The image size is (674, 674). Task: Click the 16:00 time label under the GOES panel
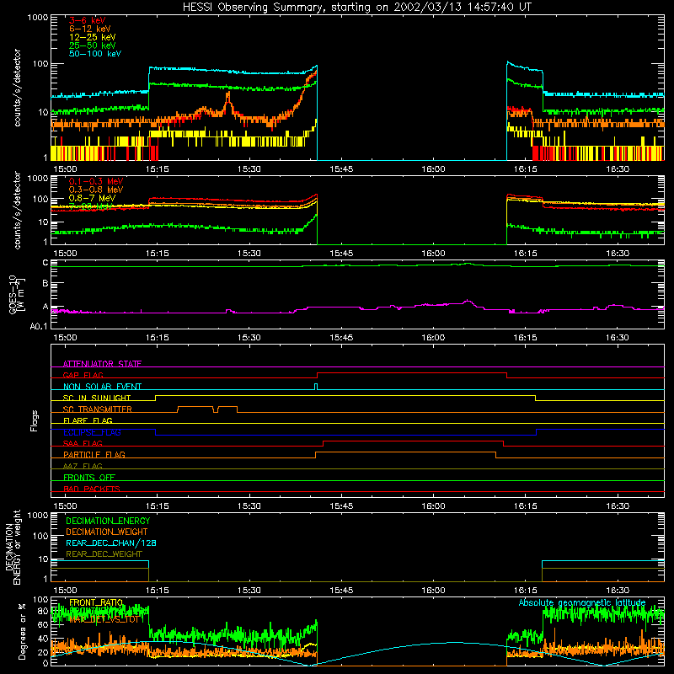[433, 338]
